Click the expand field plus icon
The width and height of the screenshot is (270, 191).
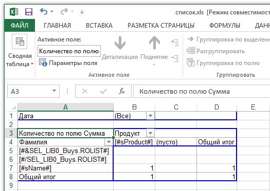coord(175,43)
